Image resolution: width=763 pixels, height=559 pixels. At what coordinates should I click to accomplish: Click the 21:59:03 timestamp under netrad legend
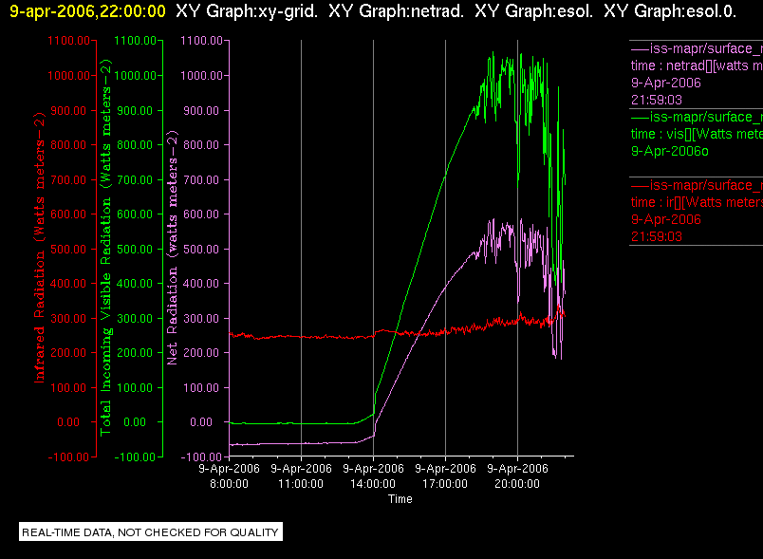(657, 100)
